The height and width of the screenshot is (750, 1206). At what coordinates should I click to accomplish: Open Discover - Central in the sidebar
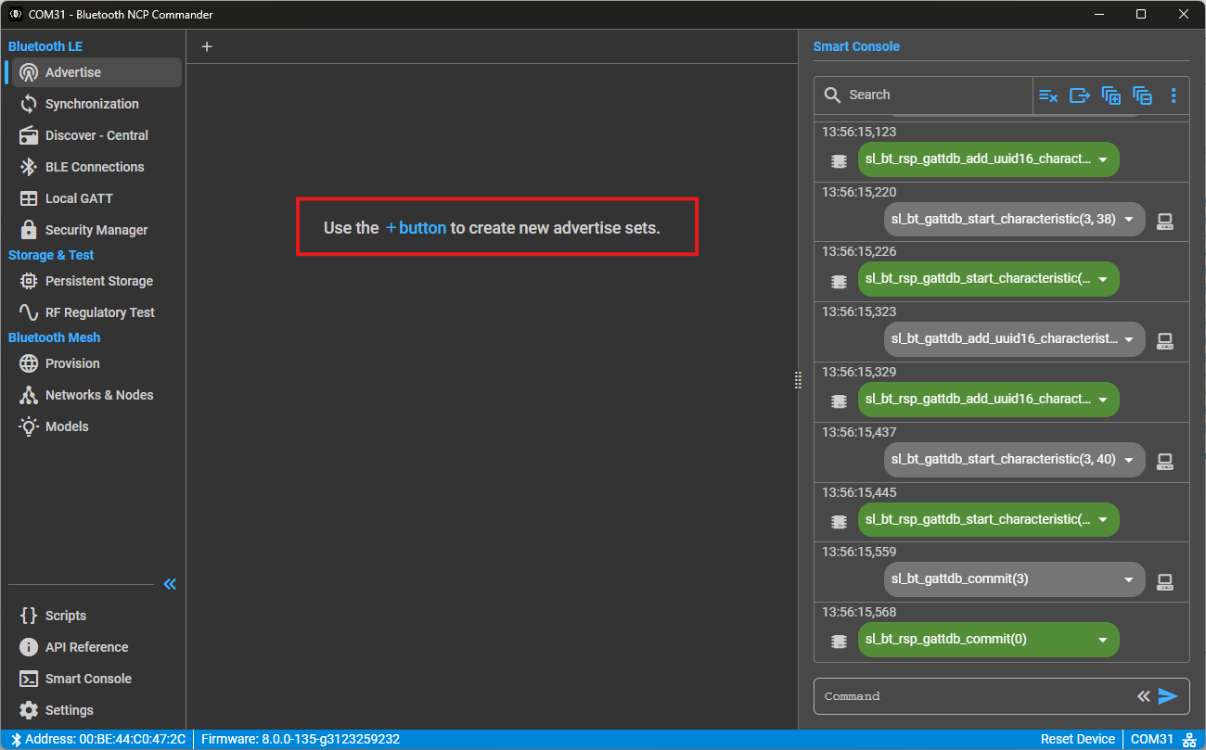(x=96, y=135)
